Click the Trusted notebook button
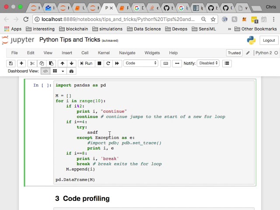This screenshot has height=210, width=280. click(x=234, y=53)
